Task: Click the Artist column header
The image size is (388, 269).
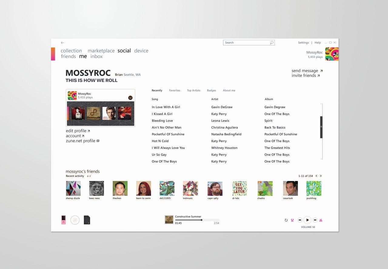Action: [x=215, y=99]
